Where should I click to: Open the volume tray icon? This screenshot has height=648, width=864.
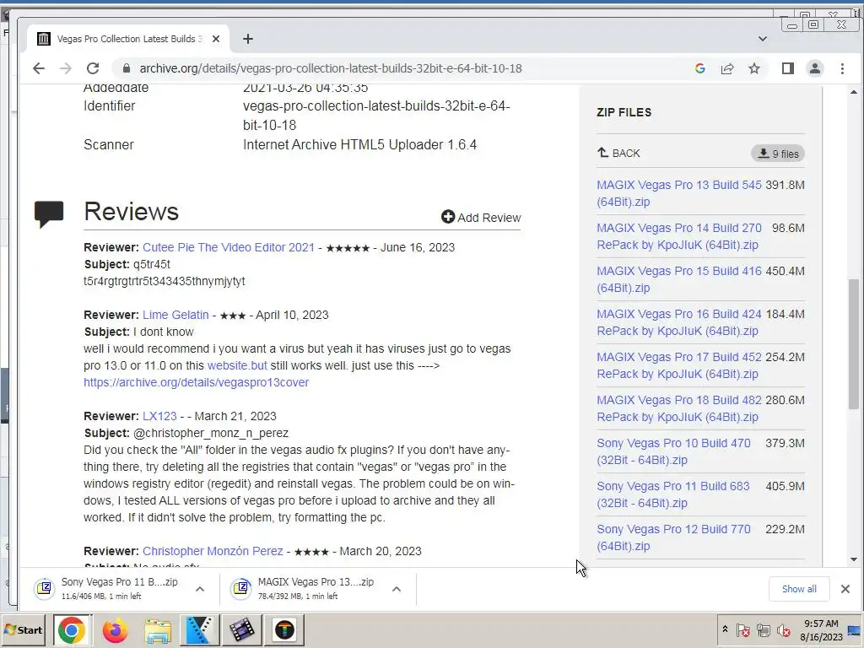click(783, 629)
